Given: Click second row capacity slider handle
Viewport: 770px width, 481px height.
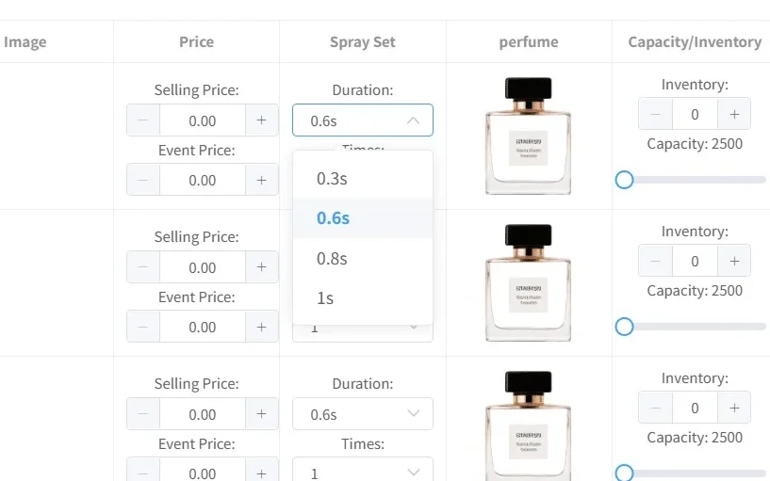Looking at the screenshot, I should tap(624, 327).
